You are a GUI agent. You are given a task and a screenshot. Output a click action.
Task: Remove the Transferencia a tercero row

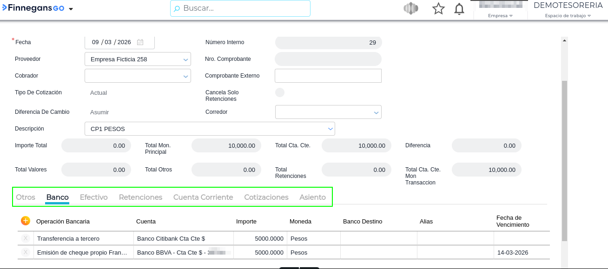[x=26, y=238]
